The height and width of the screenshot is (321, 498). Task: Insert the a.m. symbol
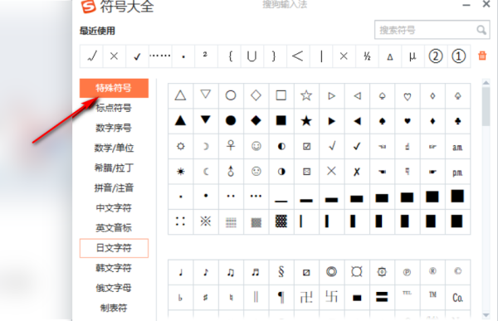457,146
